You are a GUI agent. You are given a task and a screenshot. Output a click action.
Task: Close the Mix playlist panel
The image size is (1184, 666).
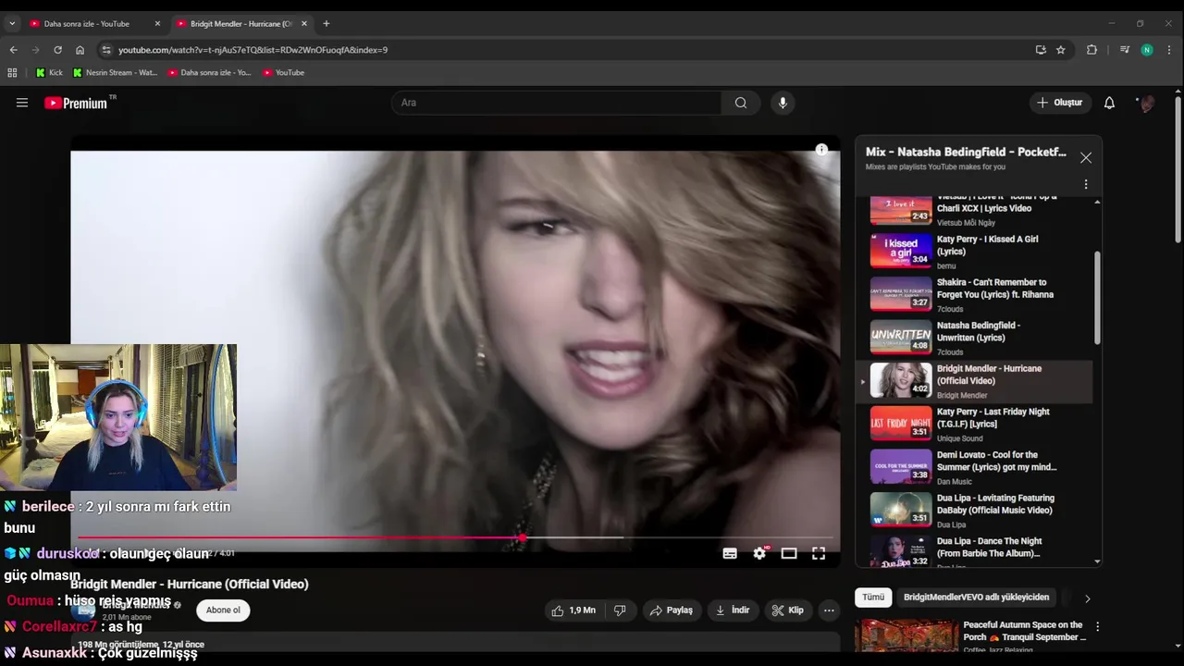pyautogui.click(x=1086, y=158)
